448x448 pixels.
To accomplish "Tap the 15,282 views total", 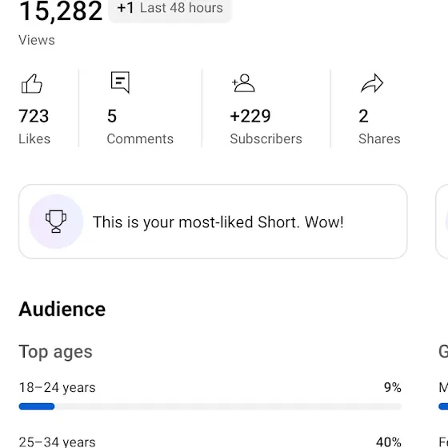I will click(x=61, y=11).
